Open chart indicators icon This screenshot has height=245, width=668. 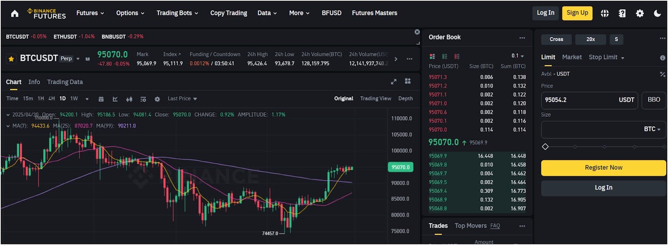tap(143, 99)
